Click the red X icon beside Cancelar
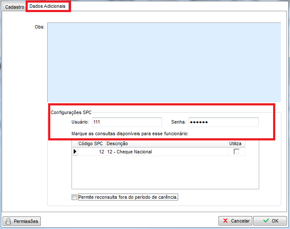 point(225,221)
